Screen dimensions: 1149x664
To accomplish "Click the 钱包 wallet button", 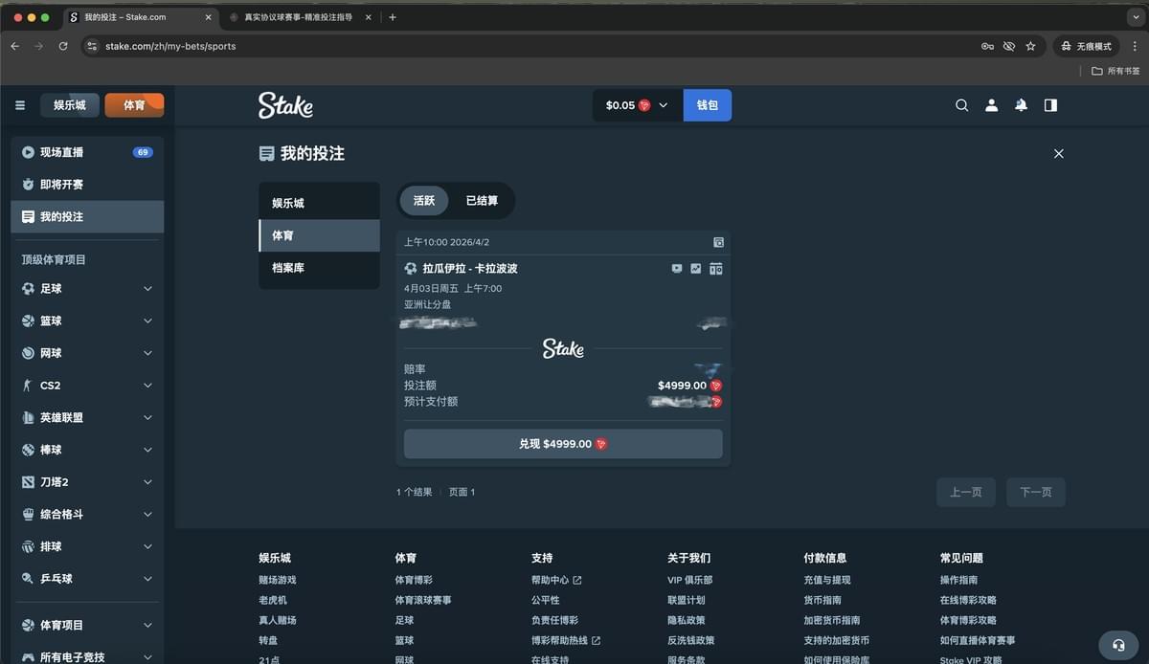I will coord(708,105).
